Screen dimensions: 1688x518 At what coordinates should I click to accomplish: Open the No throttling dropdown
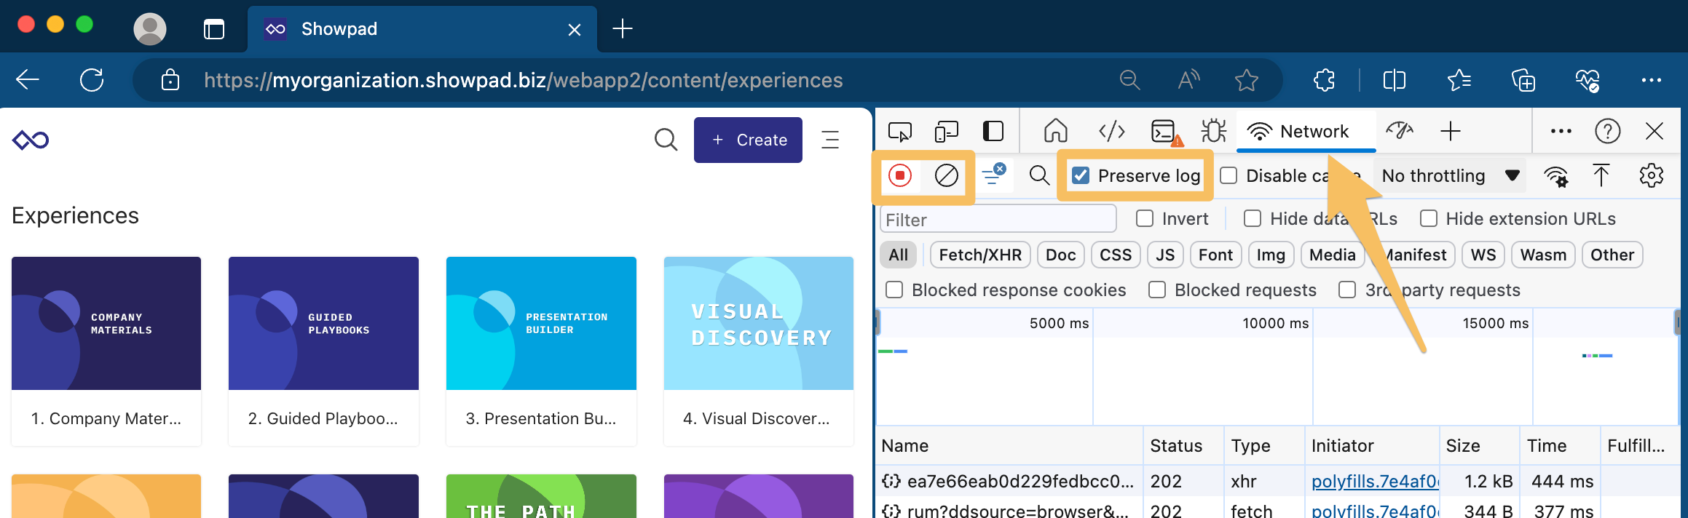(x=1450, y=176)
